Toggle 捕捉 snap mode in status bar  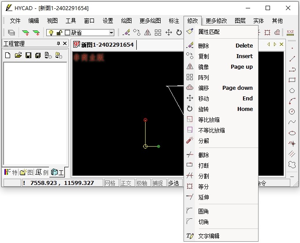click(157, 183)
